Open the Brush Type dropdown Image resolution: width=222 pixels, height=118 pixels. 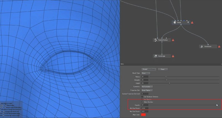point(146,73)
